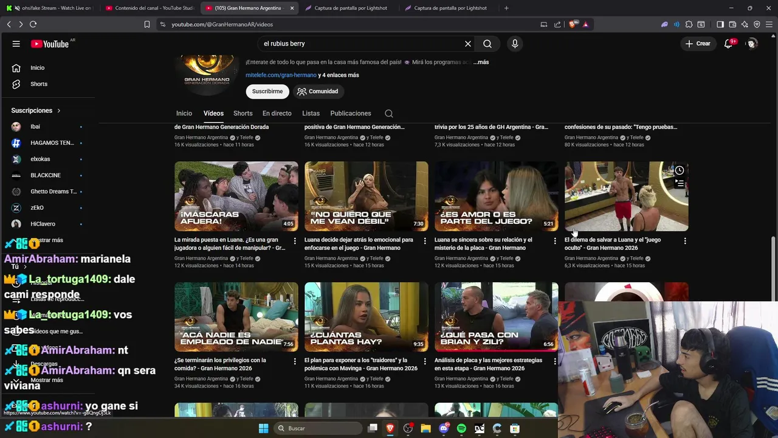
Task: Open Brave Leo AI sparkle icon
Action: coord(745,24)
